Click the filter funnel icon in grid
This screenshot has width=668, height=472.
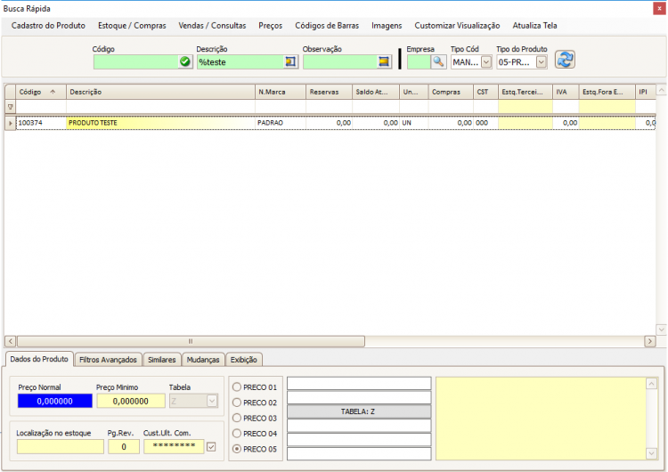tap(10, 107)
